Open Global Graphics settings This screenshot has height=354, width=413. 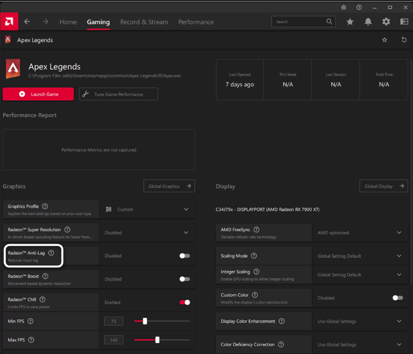(x=169, y=186)
